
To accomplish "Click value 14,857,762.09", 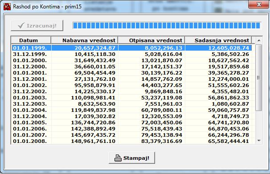I will 162,79.
